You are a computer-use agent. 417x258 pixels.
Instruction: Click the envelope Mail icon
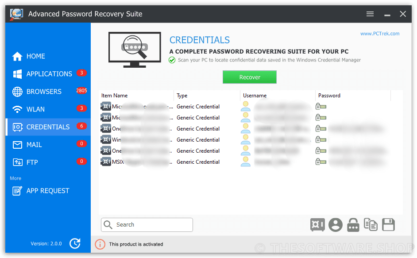tap(18, 145)
